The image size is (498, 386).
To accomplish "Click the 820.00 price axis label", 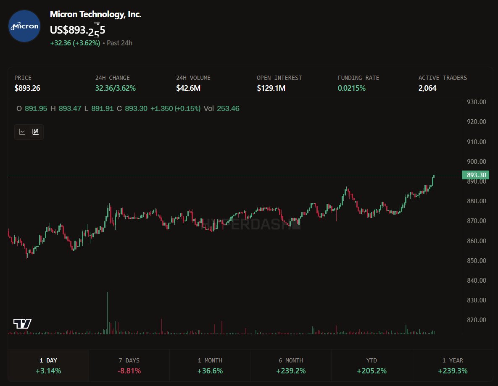I will (x=477, y=320).
